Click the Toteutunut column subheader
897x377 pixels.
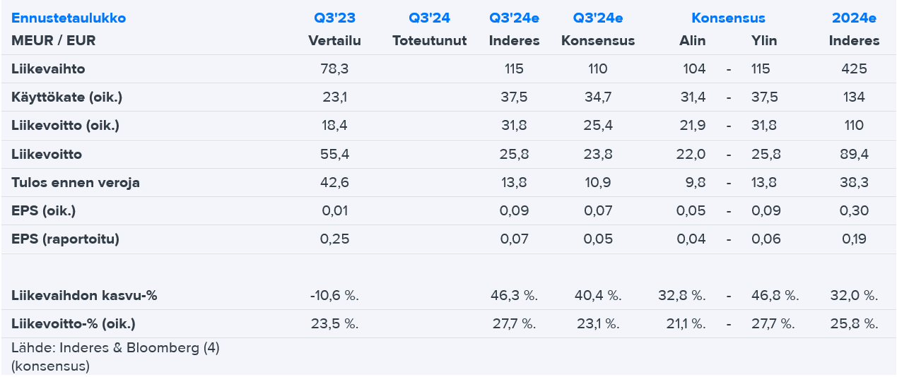pyautogui.click(x=429, y=41)
